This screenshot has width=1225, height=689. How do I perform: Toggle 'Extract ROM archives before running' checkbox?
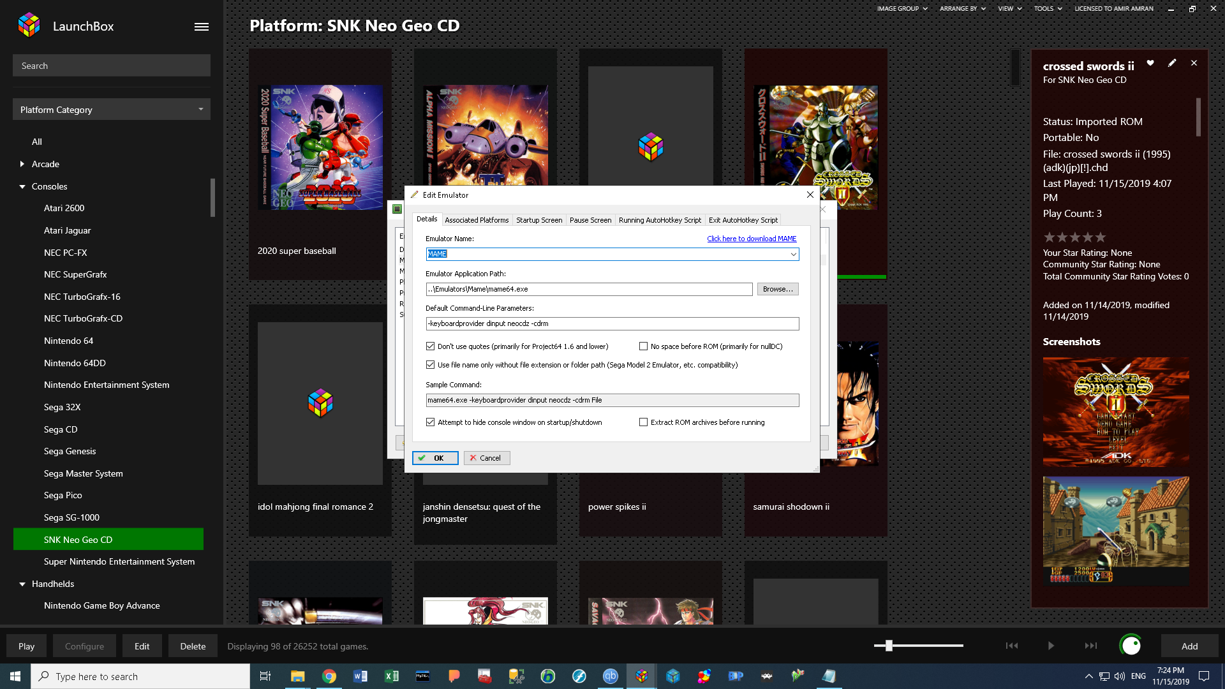coord(644,422)
